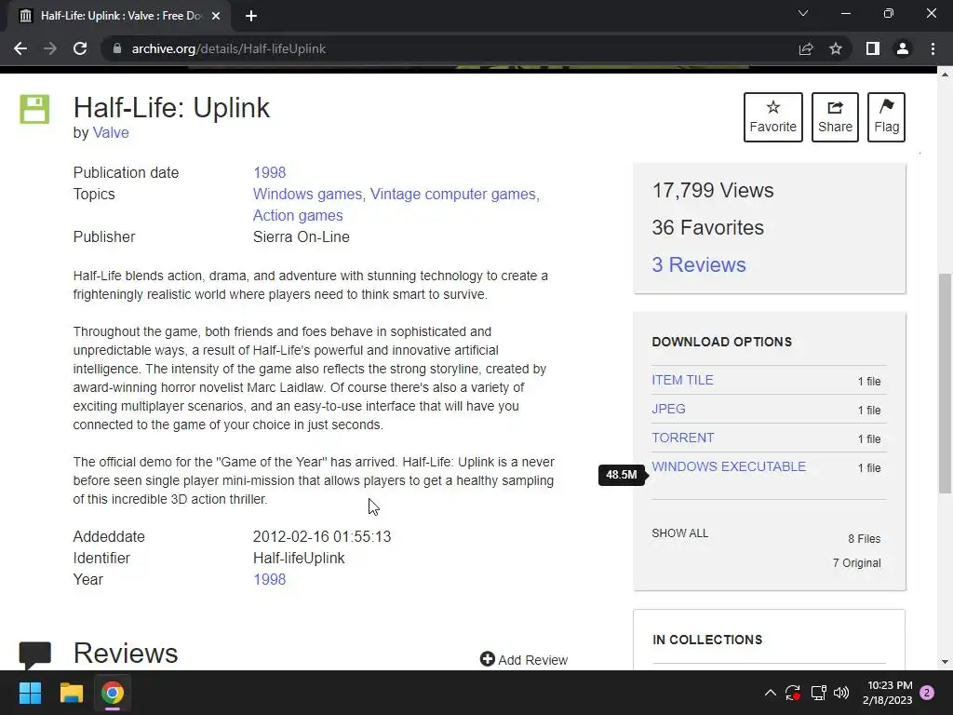The image size is (953, 715).
Task: Download the ITEM TILE file
Action: 682,380
